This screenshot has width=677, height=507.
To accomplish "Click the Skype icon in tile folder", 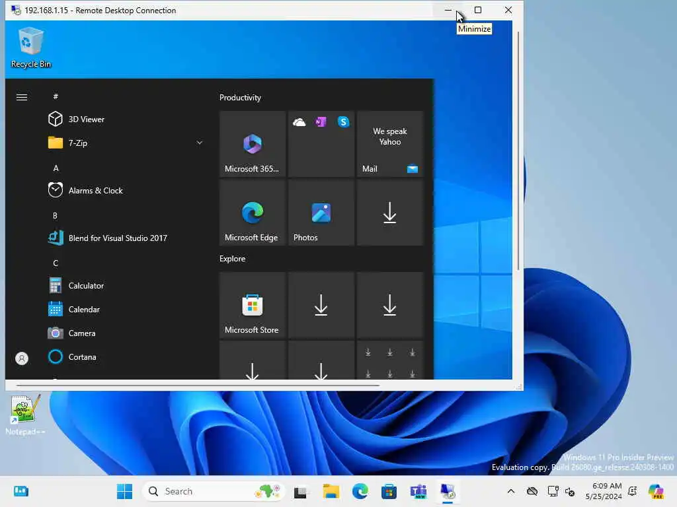I will (343, 122).
